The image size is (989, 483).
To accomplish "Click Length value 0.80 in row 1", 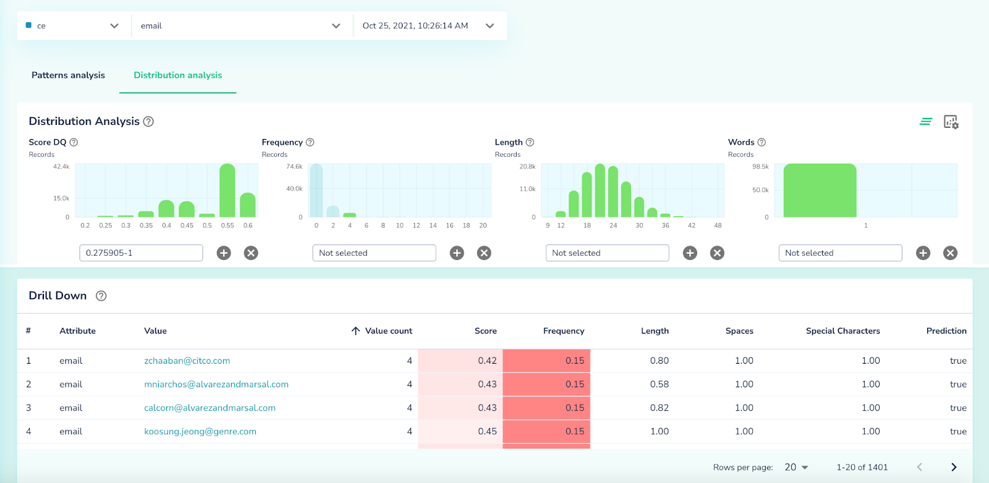I will [659, 361].
